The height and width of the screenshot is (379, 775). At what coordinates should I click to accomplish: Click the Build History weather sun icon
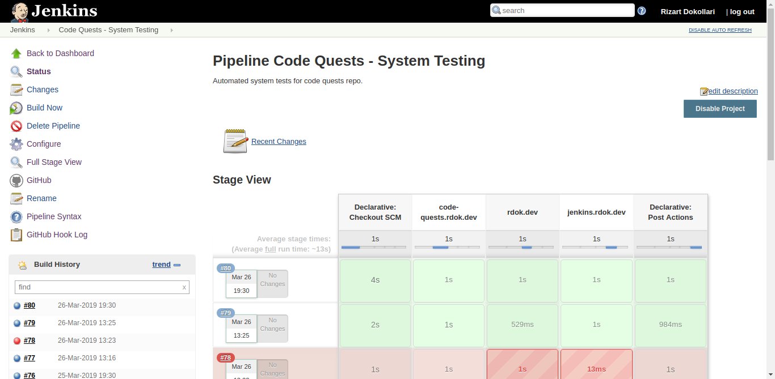[x=22, y=265]
